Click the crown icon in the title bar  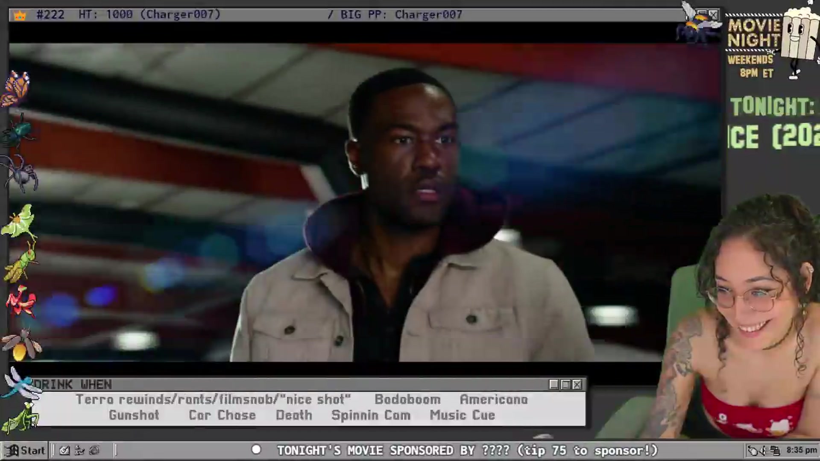coord(20,16)
